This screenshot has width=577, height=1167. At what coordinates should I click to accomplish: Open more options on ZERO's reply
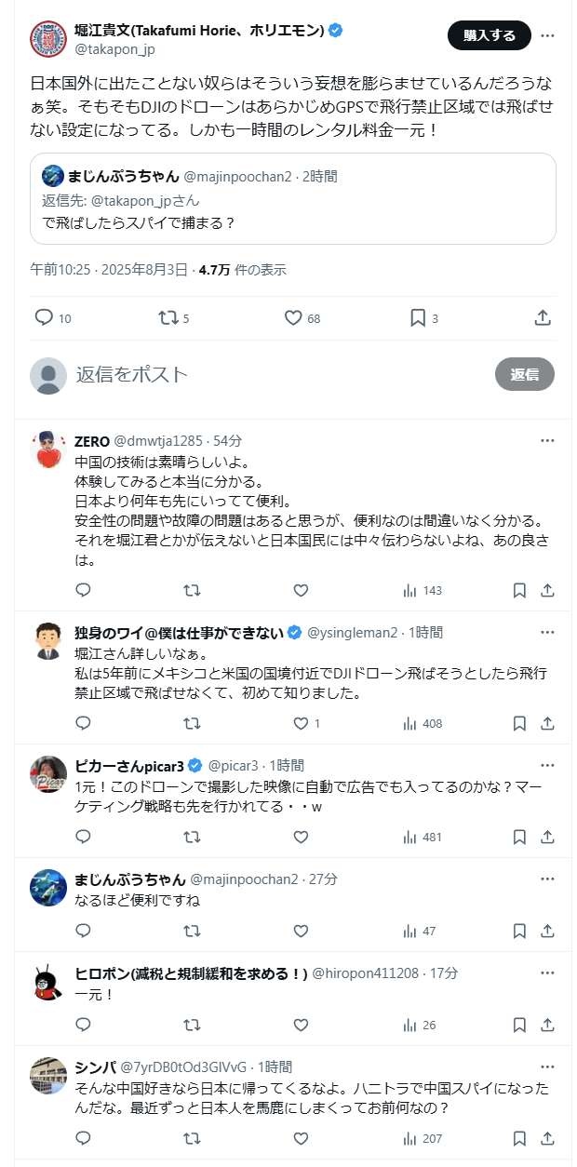click(548, 440)
